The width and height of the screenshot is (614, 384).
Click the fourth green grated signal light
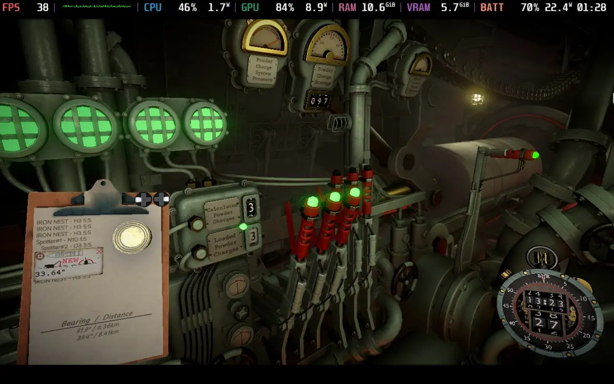point(206,123)
